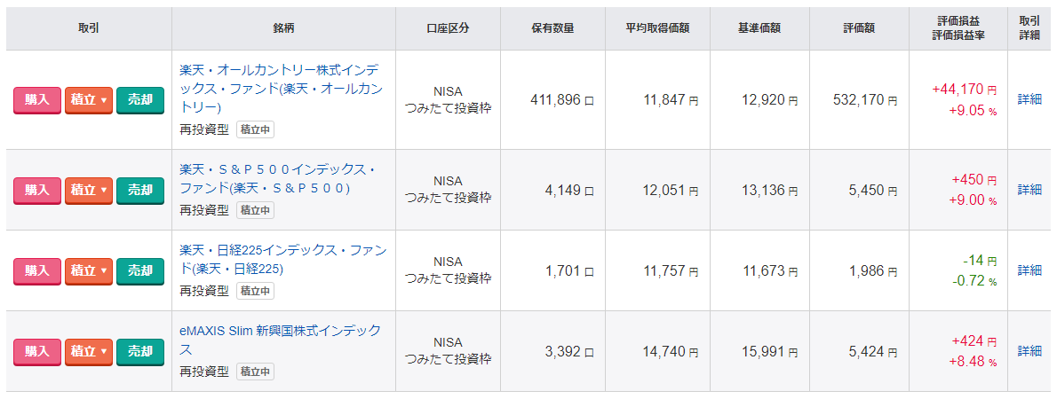Click 売却 button for eMAXIS Slim fund
This screenshot has height=399, width=1057.
(x=140, y=351)
